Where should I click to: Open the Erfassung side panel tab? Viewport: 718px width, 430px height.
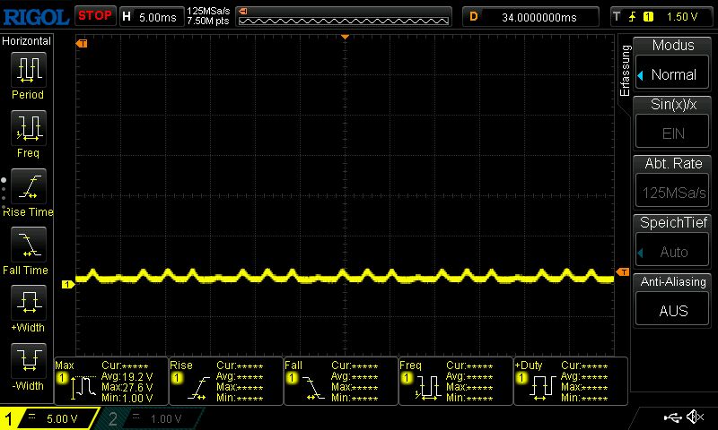[x=625, y=71]
